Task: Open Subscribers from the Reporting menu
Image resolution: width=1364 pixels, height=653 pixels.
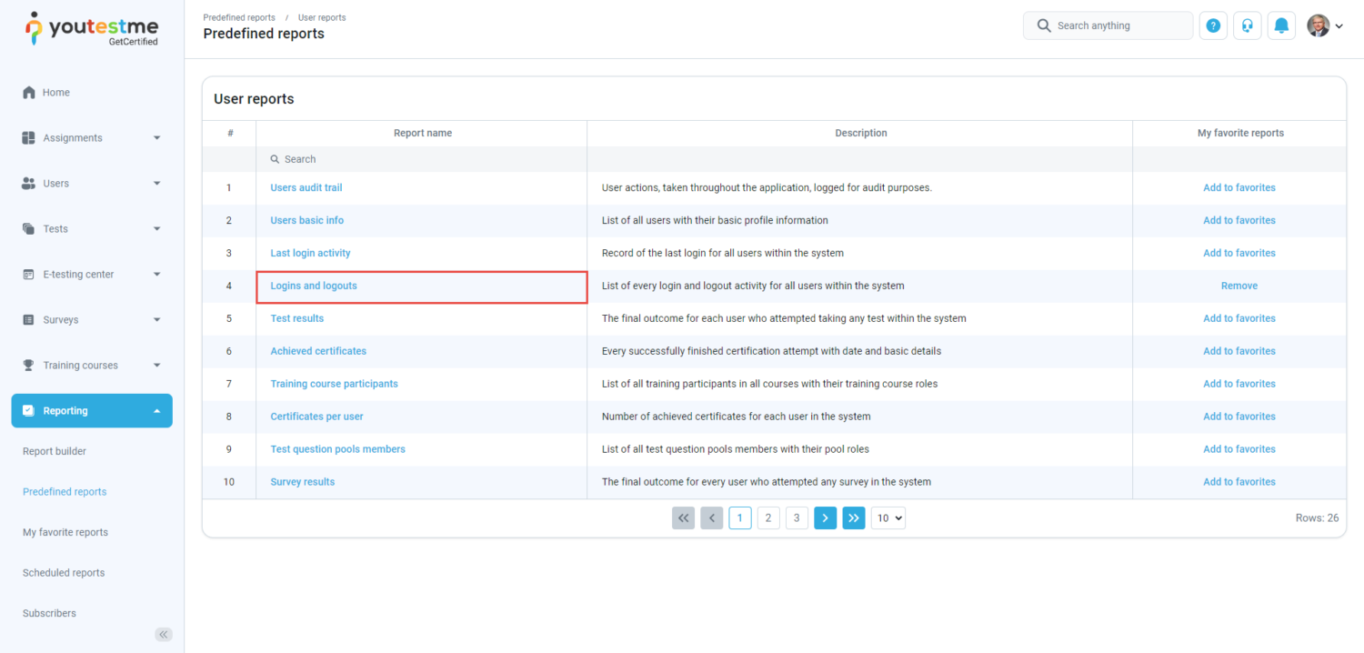Action: click(49, 612)
